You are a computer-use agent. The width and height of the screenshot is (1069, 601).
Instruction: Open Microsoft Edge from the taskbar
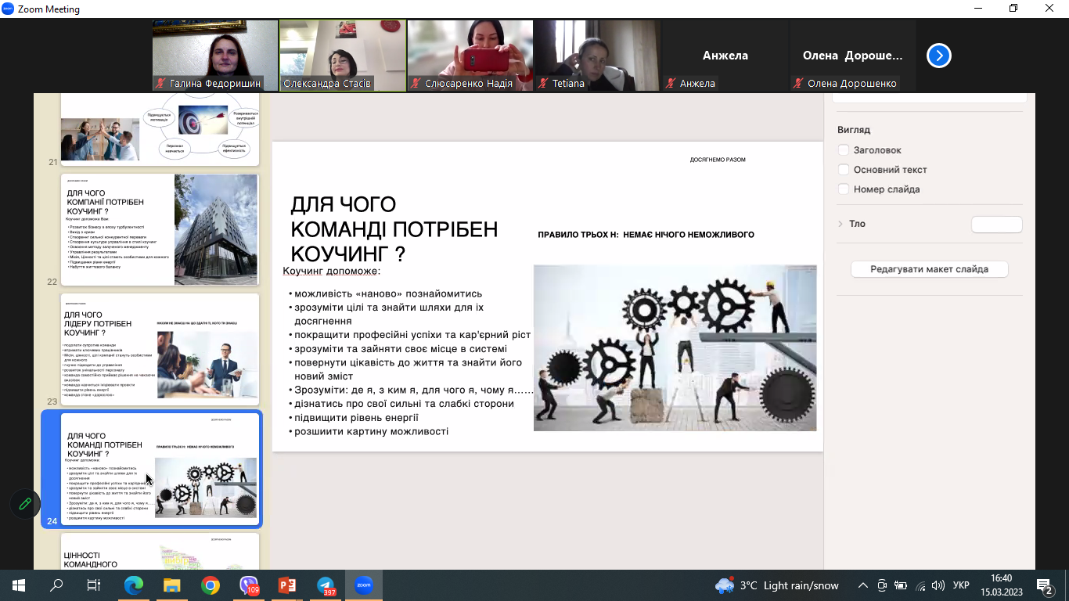(x=134, y=585)
